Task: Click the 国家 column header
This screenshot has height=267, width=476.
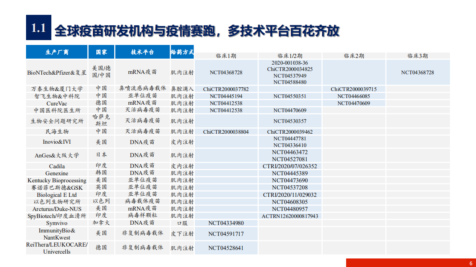Action: coord(101,52)
